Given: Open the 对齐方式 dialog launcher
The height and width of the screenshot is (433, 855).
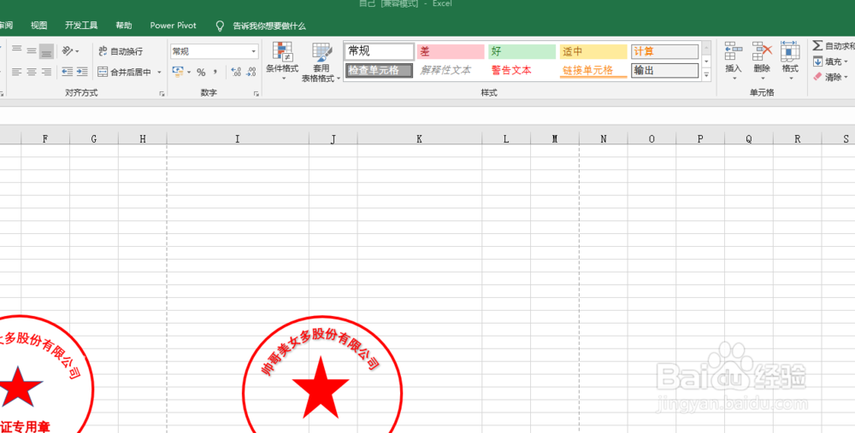Looking at the screenshot, I should click(162, 94).
